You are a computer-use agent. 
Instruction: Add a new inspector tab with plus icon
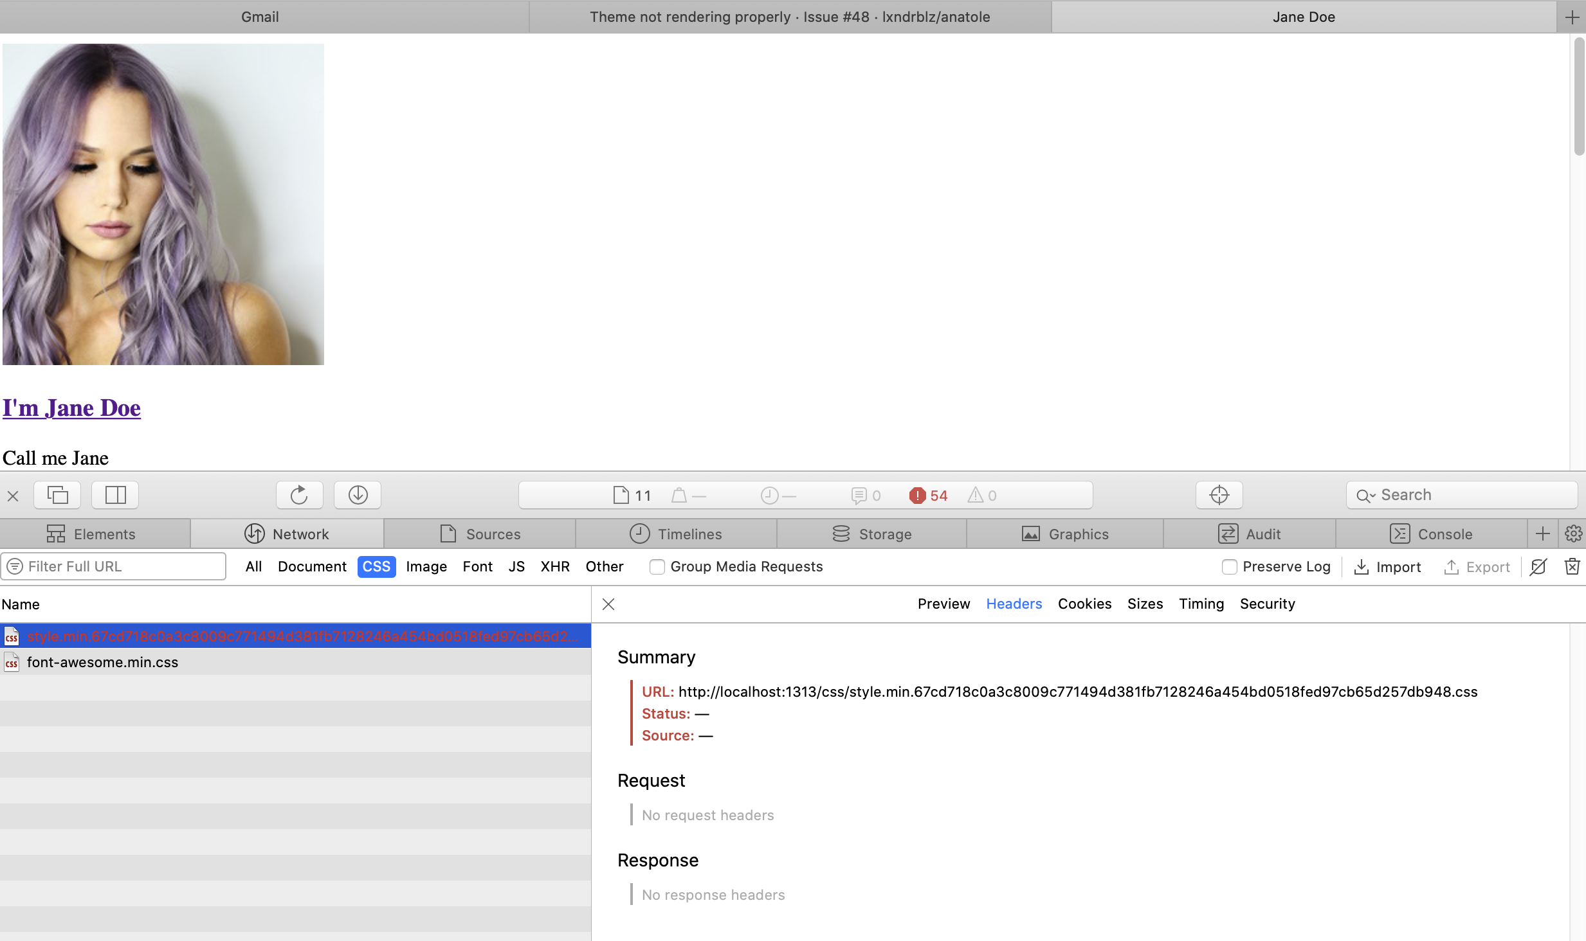[1543, 533]
